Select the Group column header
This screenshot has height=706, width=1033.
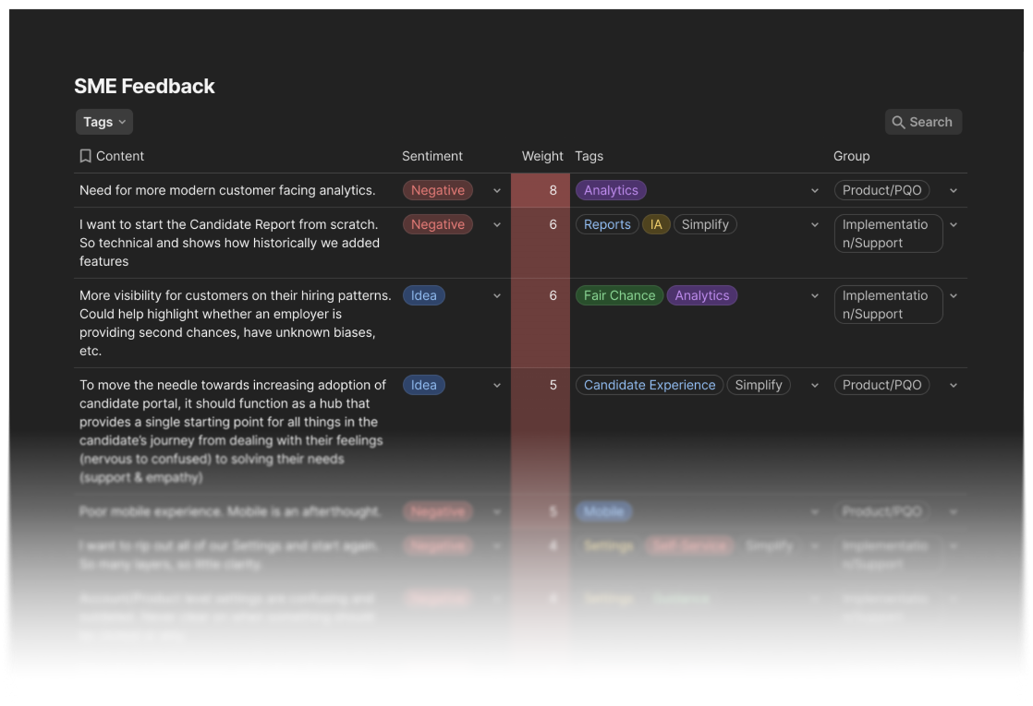coord(851,156)
